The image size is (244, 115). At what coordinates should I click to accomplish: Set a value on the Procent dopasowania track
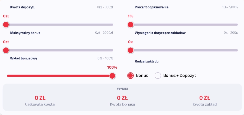tap(184, 25)
